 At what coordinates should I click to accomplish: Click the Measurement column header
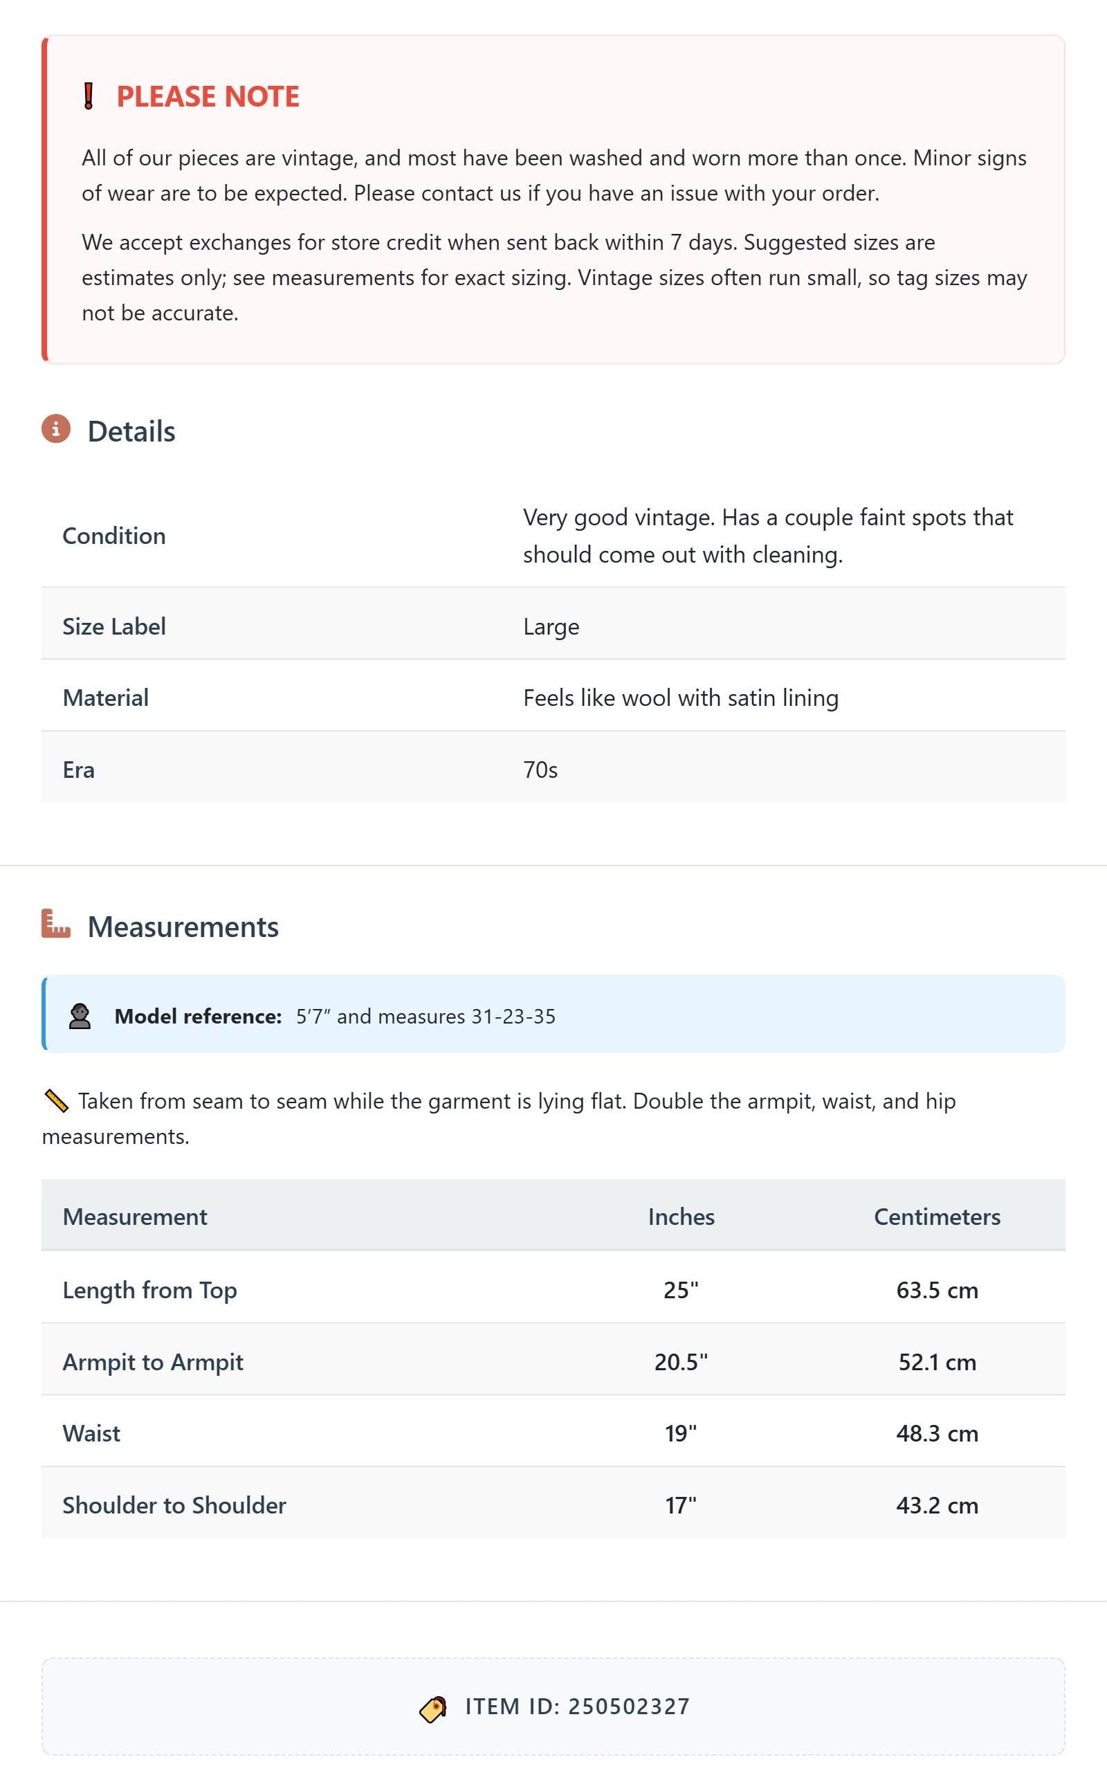[135, 1216]
